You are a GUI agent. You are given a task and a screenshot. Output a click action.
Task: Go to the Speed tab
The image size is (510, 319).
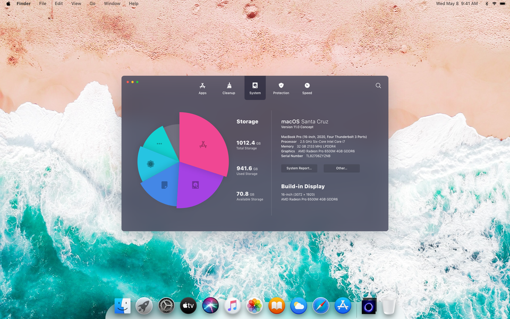point(307,88)
